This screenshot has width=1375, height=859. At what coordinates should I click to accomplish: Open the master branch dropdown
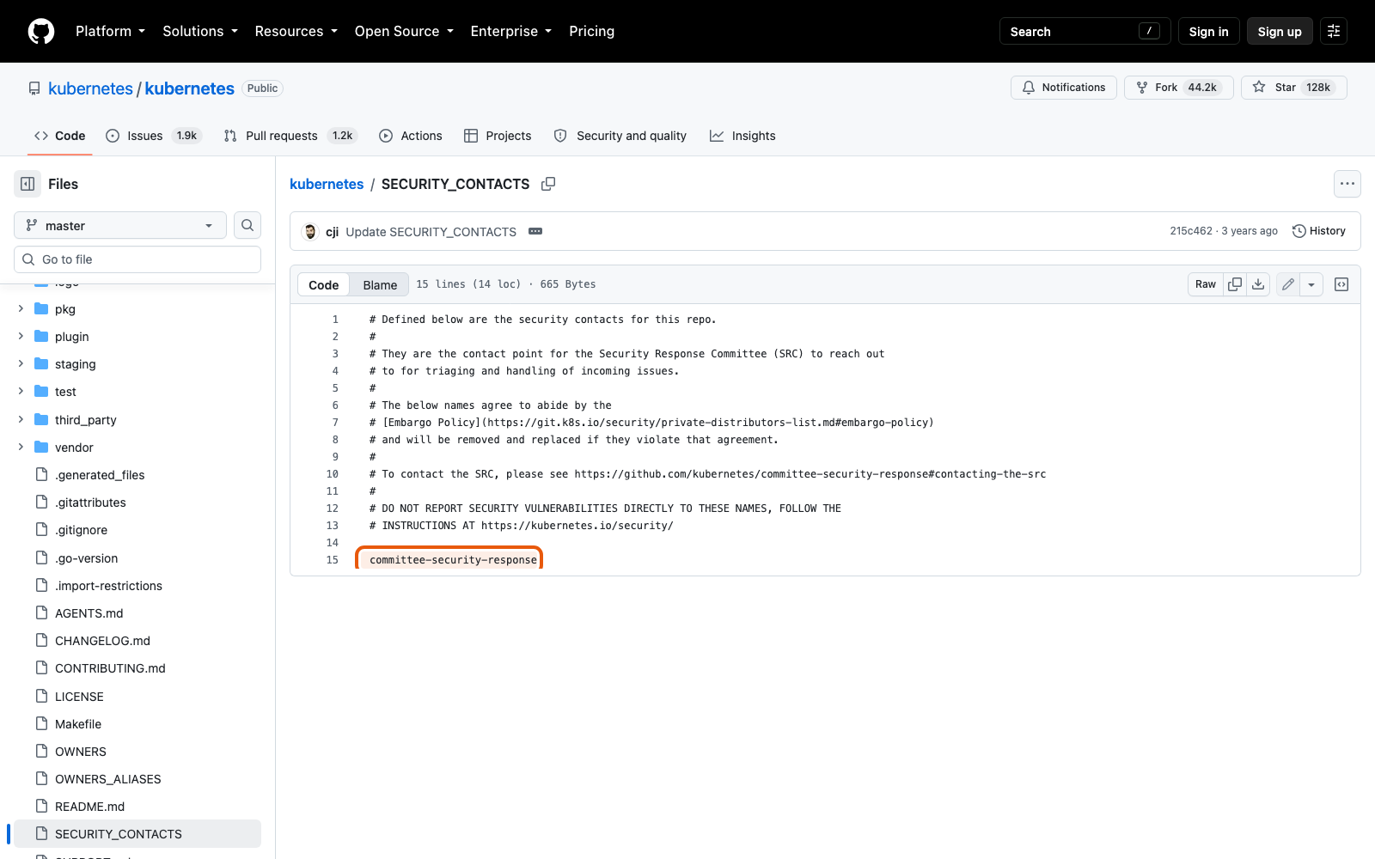pos(120,225)
